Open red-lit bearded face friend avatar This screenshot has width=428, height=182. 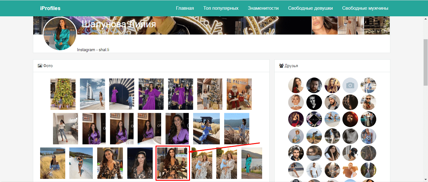350,119
